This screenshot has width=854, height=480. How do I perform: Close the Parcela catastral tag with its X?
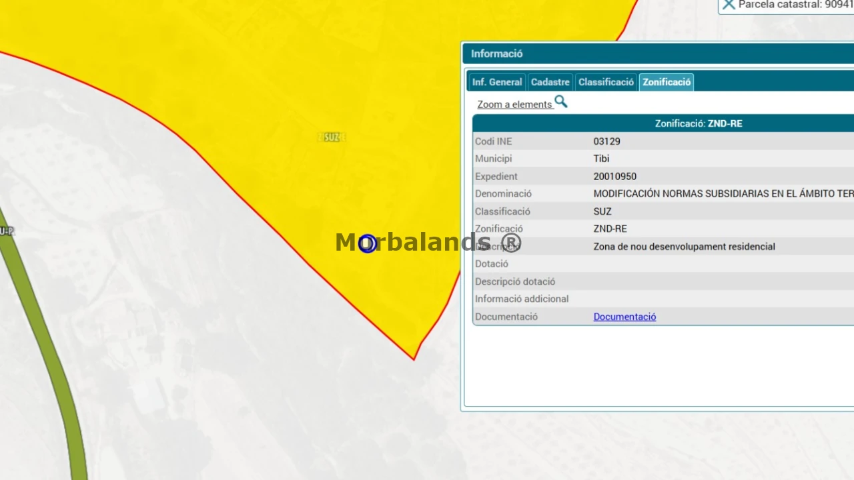[x=729, y=5]
